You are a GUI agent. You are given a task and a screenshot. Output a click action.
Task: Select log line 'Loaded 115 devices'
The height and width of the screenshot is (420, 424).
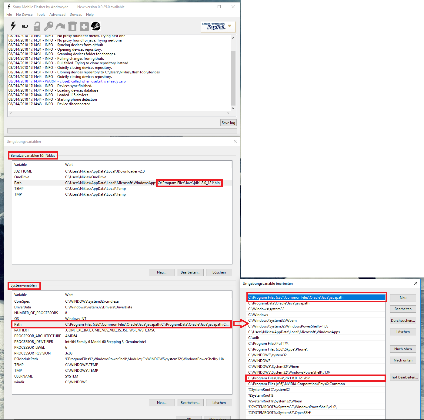coord(48,95)
